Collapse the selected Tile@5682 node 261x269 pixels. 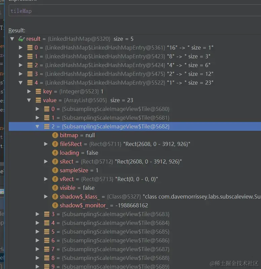coord(37,127)
